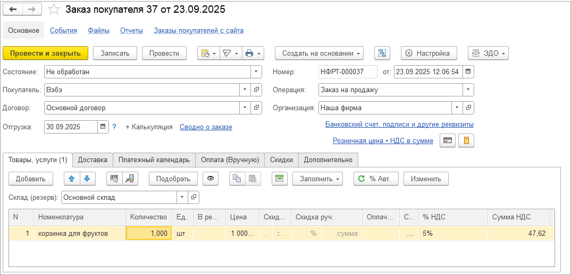The height and width of the screenshot is (275, 571).
Task: Toggle the eye visibility button
Action: pos(211,179)
